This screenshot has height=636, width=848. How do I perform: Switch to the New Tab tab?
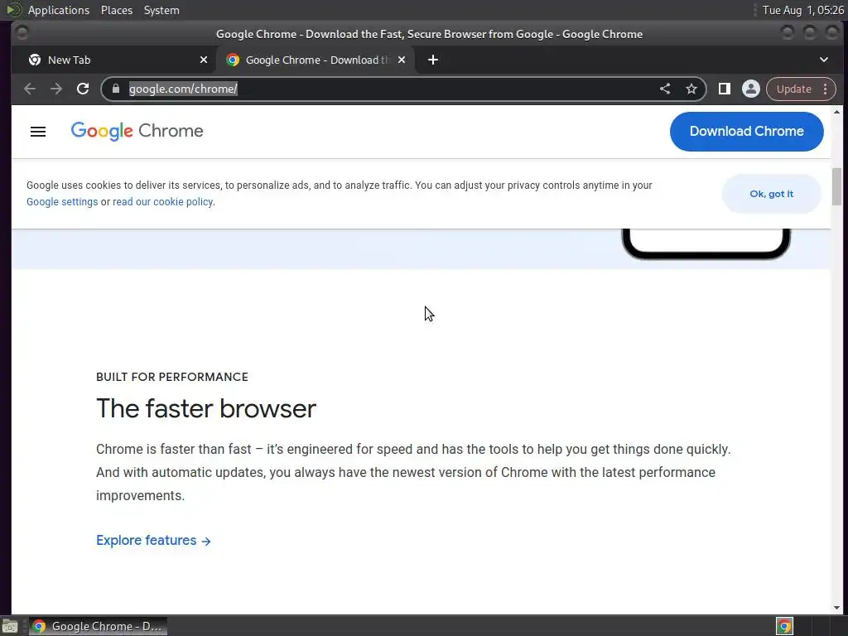(x=113, y=60)
